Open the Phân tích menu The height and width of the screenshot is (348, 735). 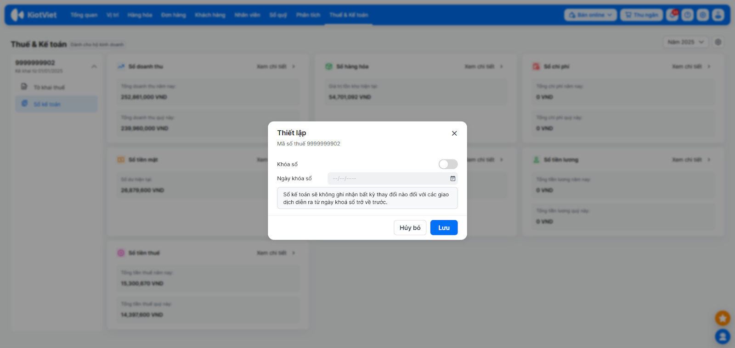[x=308, y=15]
